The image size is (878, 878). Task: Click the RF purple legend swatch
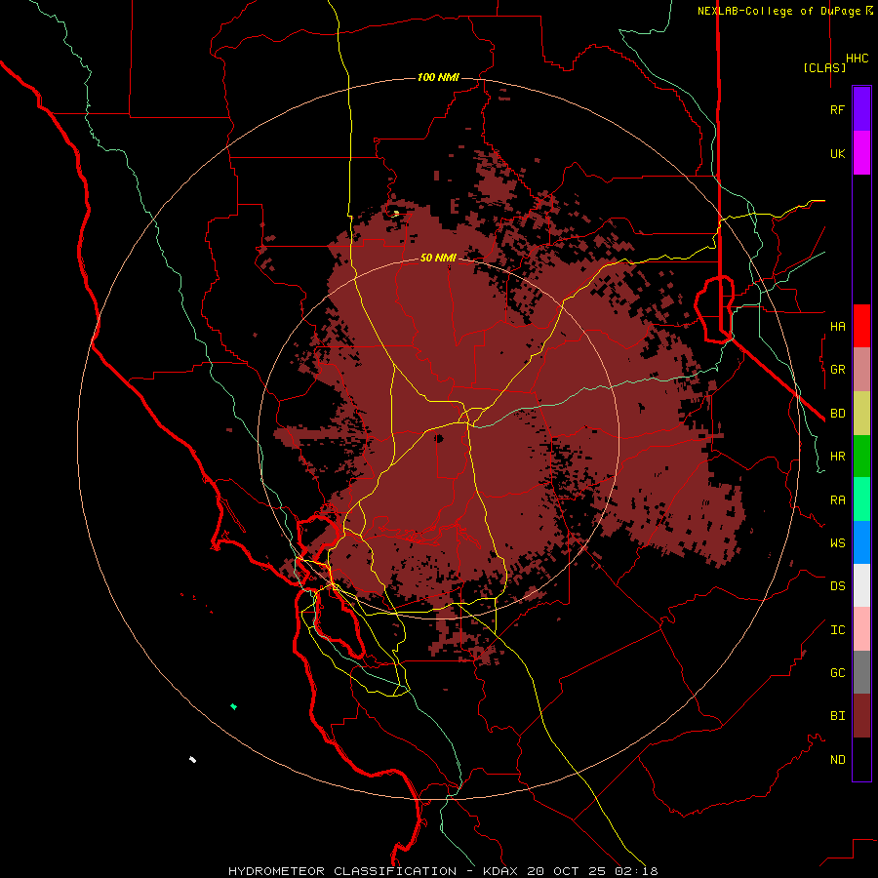click(x=861, y=108)
